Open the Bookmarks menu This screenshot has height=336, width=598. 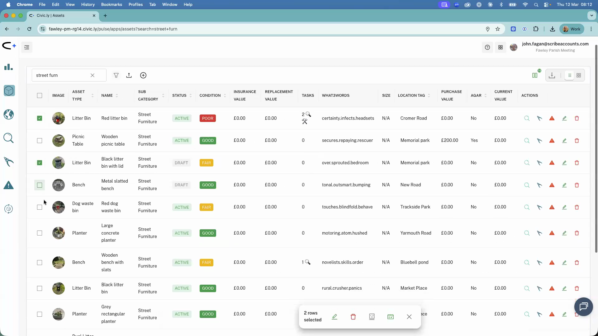click(x=111, y=4)
